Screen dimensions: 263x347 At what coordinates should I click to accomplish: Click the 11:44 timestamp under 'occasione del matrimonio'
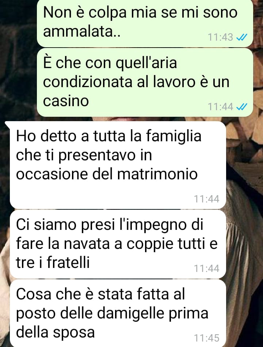coord(206,199)
